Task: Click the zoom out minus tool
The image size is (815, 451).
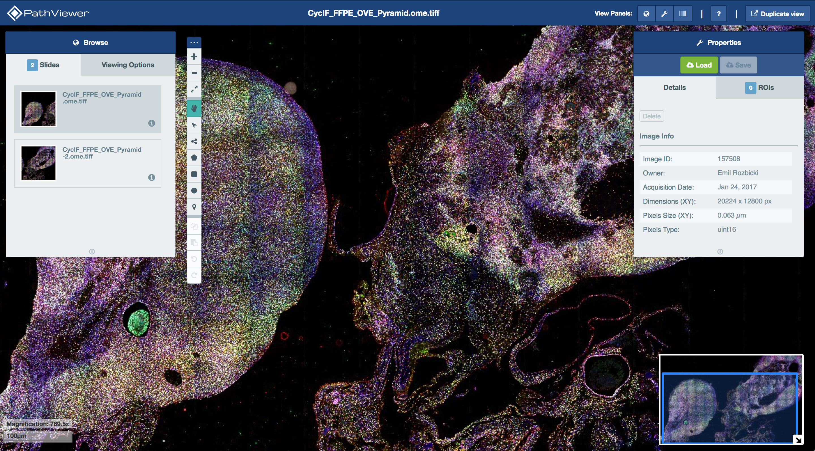Action: coord(194,73)
